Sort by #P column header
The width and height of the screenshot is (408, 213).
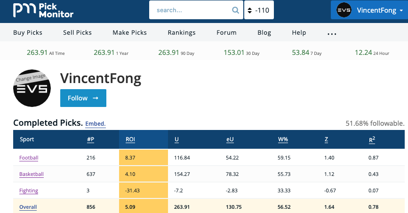(x=90, y=139)
